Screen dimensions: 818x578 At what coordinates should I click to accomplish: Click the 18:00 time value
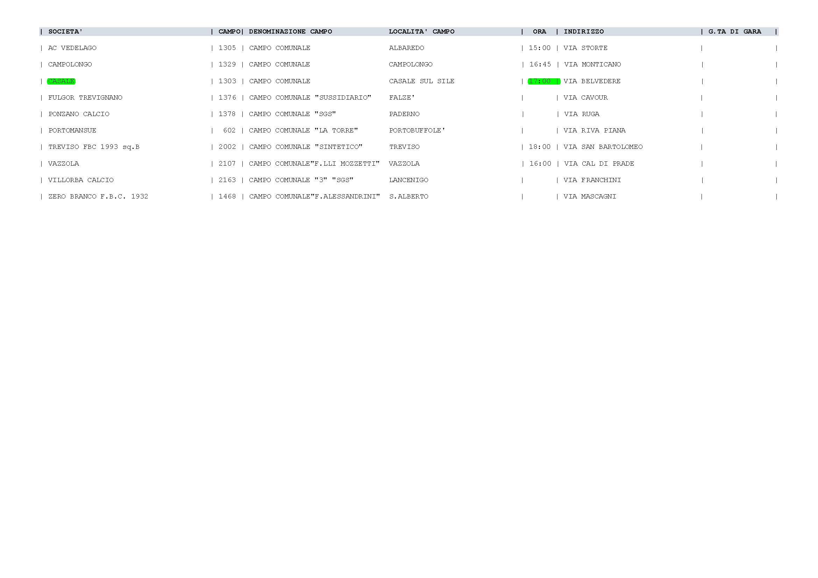pos(540,147)
